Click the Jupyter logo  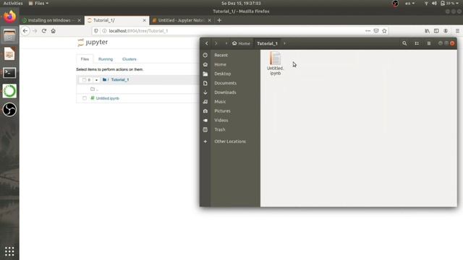(x=93, y=42)
